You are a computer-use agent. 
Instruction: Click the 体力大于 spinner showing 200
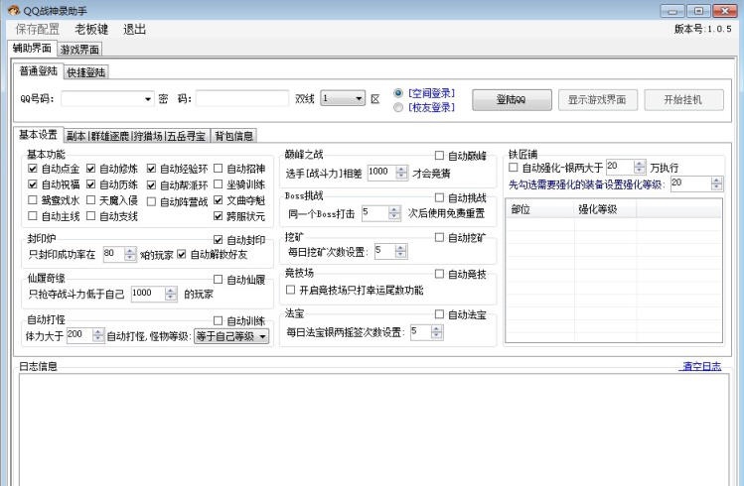click(x=85, y=335)
